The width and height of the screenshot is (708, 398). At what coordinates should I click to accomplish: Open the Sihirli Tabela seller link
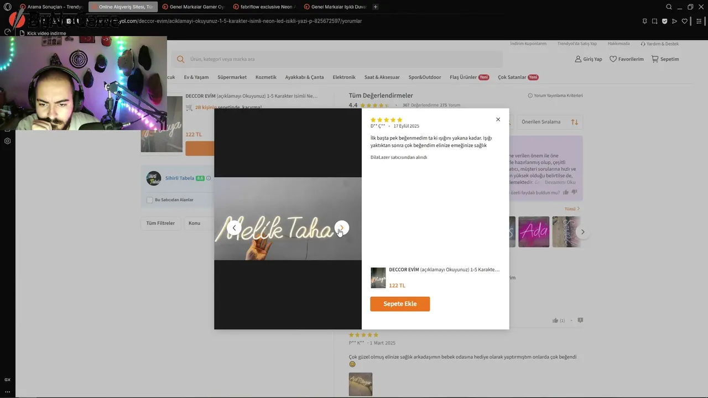point(180,178)
